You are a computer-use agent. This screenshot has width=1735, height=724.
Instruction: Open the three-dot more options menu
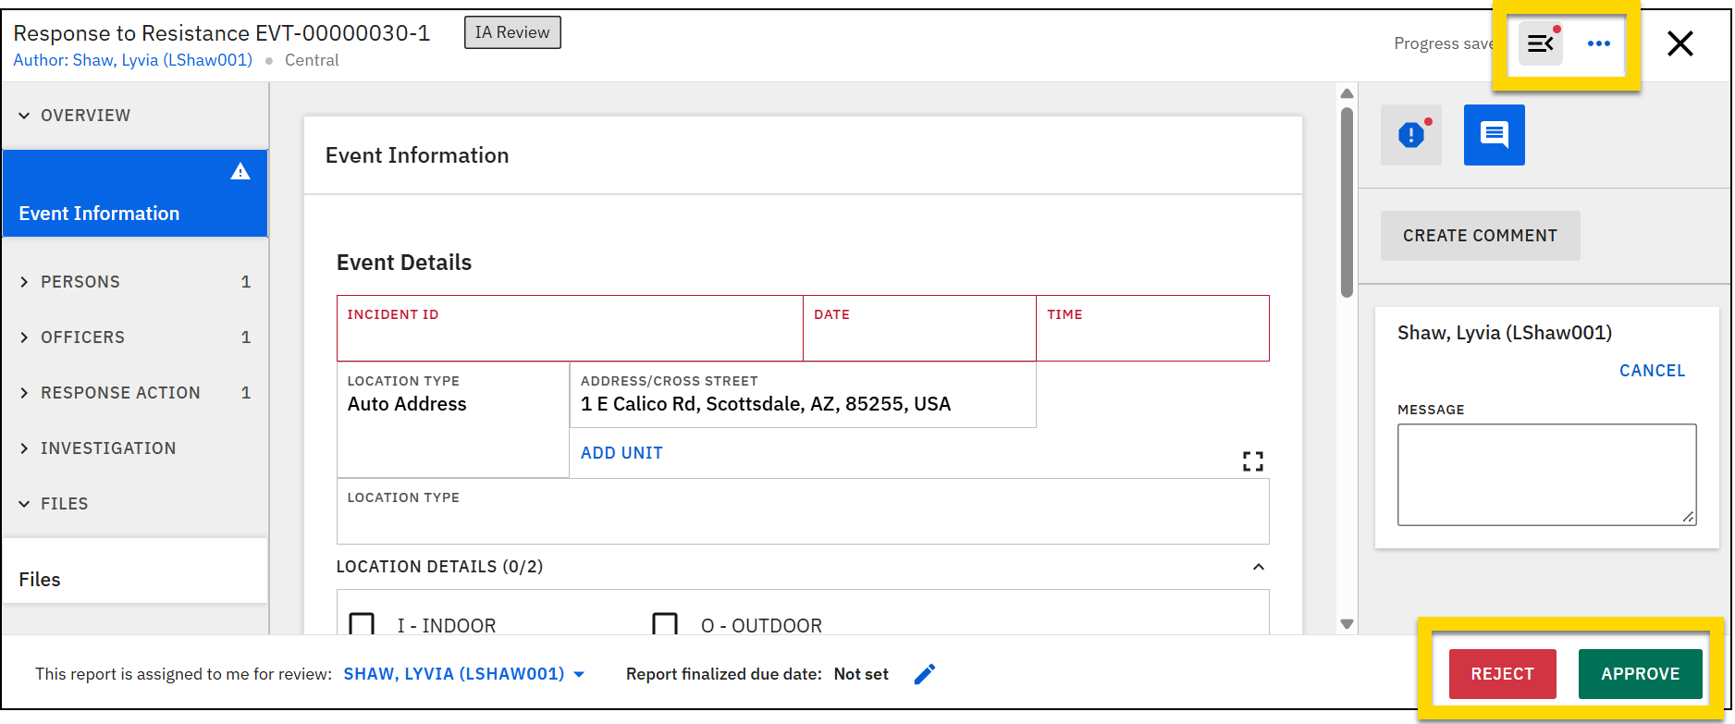(x=1598, y=43)
